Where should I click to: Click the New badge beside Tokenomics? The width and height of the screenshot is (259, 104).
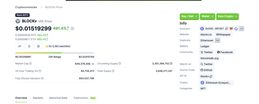(93, 98)
